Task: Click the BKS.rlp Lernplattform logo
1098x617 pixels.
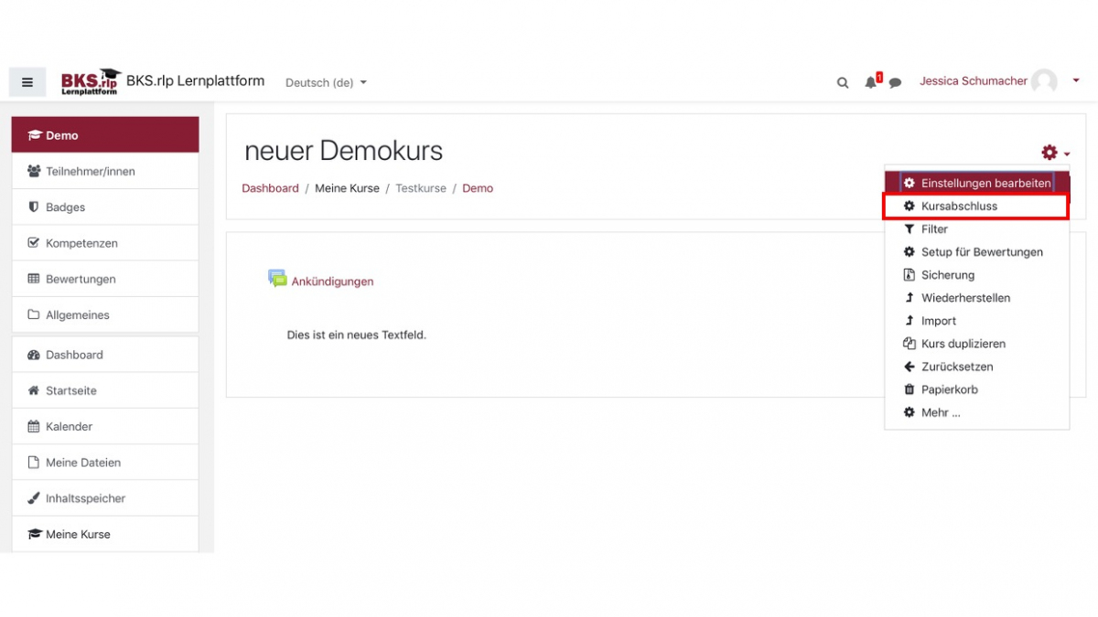Action: (91, 81)
